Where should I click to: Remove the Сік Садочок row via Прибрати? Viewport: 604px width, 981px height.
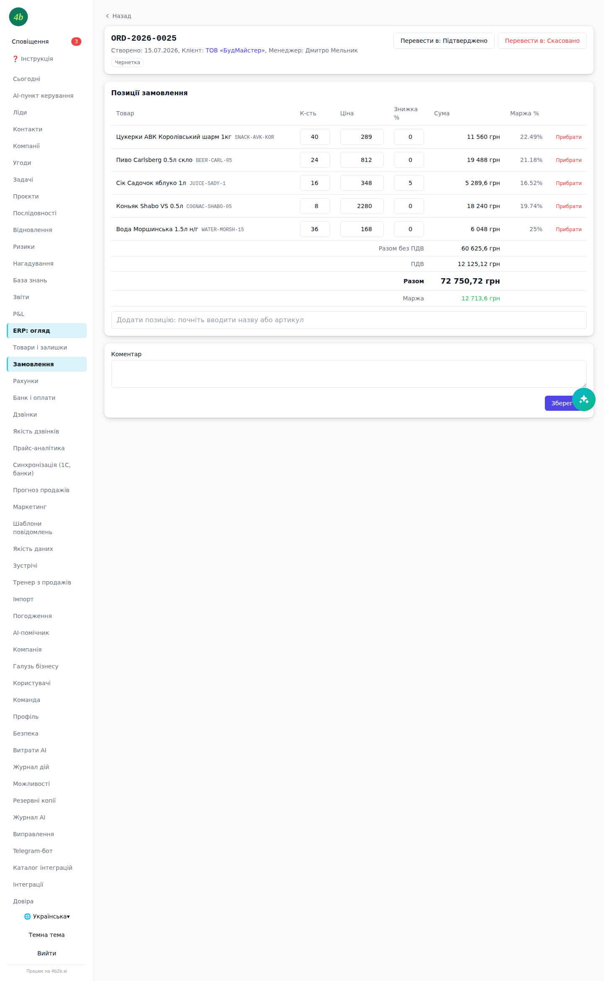[x=568, y=183]
